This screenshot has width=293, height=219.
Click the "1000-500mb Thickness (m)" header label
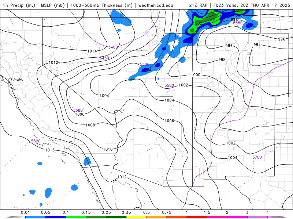point(101,5)
